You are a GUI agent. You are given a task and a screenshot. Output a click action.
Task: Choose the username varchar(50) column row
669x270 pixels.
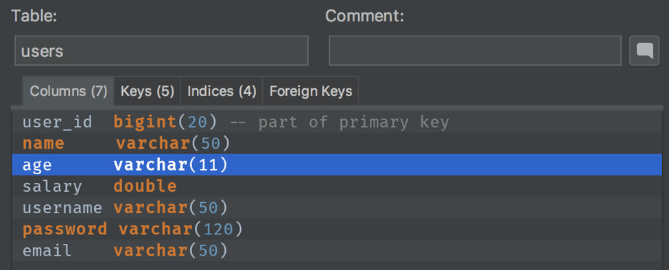point(337,208)
